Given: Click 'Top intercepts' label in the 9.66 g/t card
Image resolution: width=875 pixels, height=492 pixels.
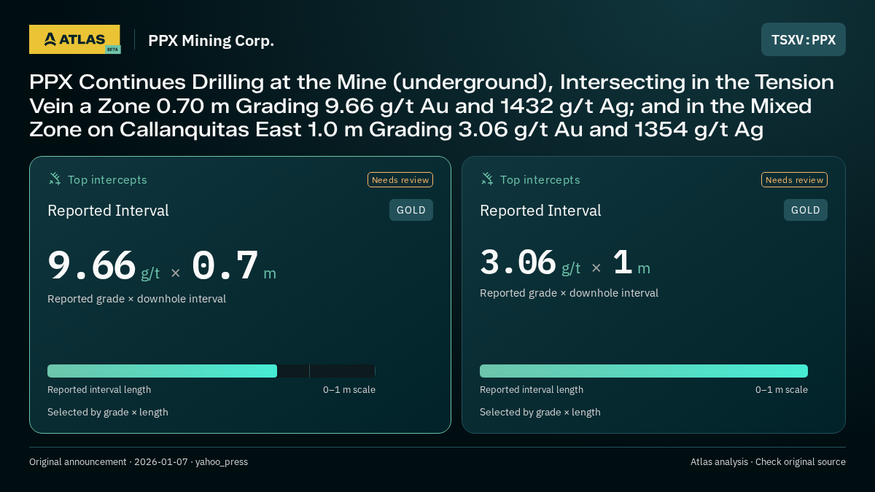Looking at the screenshot, I should coord(107,179).
